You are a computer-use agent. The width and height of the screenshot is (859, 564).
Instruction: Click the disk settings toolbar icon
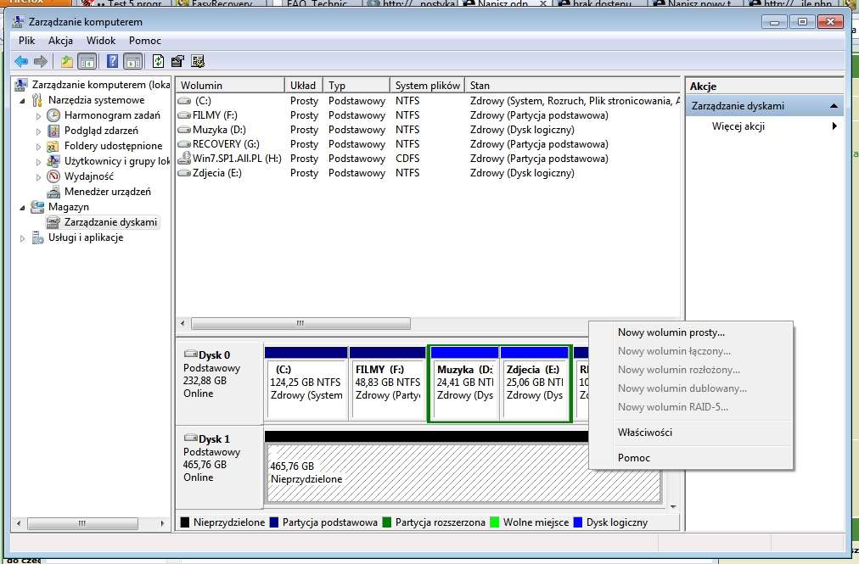point(198,61)
